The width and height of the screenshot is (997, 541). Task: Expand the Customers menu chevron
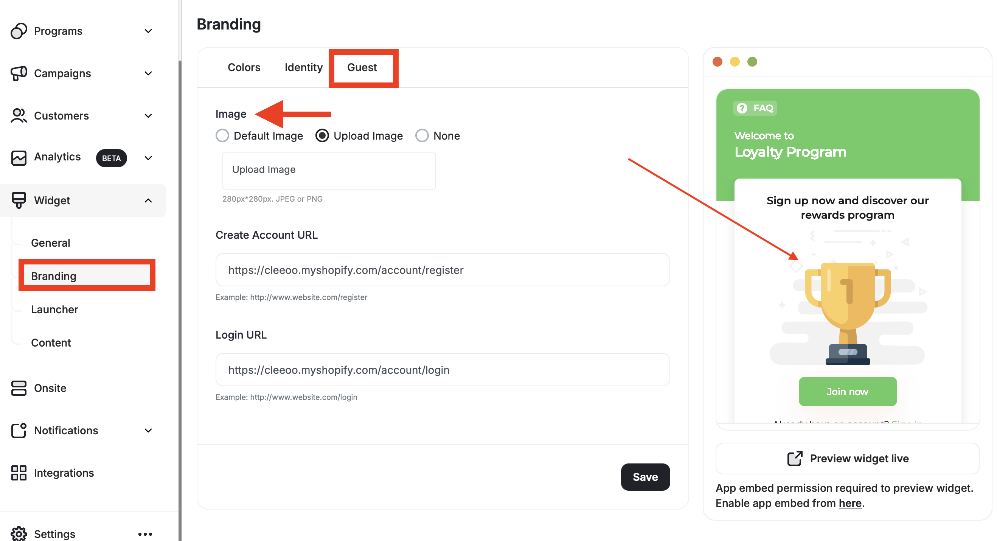point(148,115)
